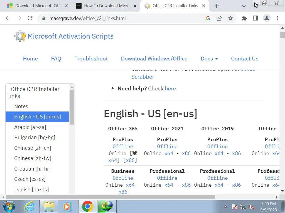Click the 'here' help link

(x=171, y=88)
